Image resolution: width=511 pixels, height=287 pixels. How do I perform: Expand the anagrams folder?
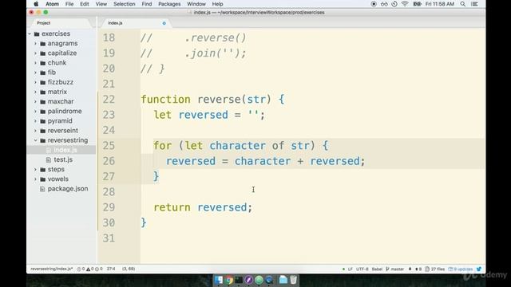35,44
